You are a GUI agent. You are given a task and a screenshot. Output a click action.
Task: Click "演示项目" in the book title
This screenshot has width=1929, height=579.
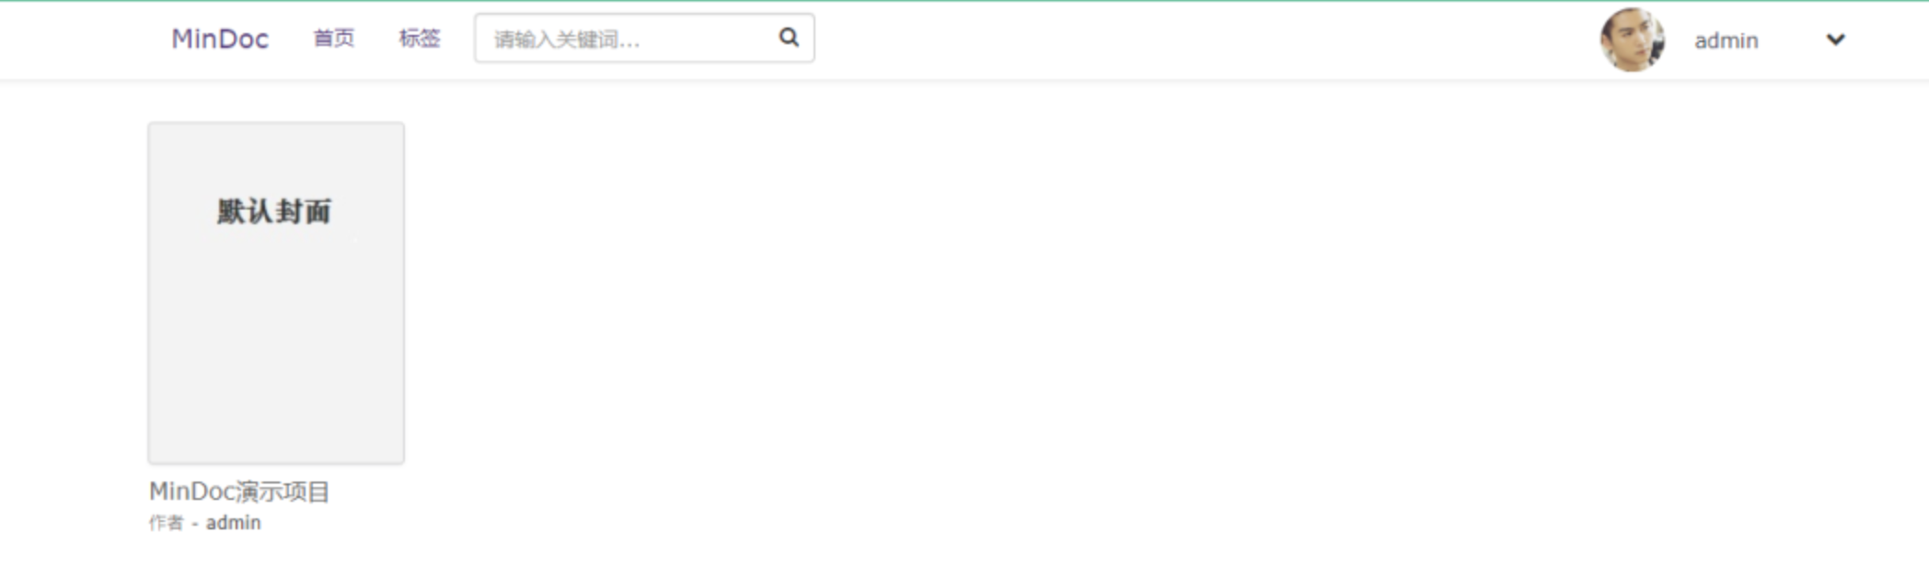click(x=283, y=492)
